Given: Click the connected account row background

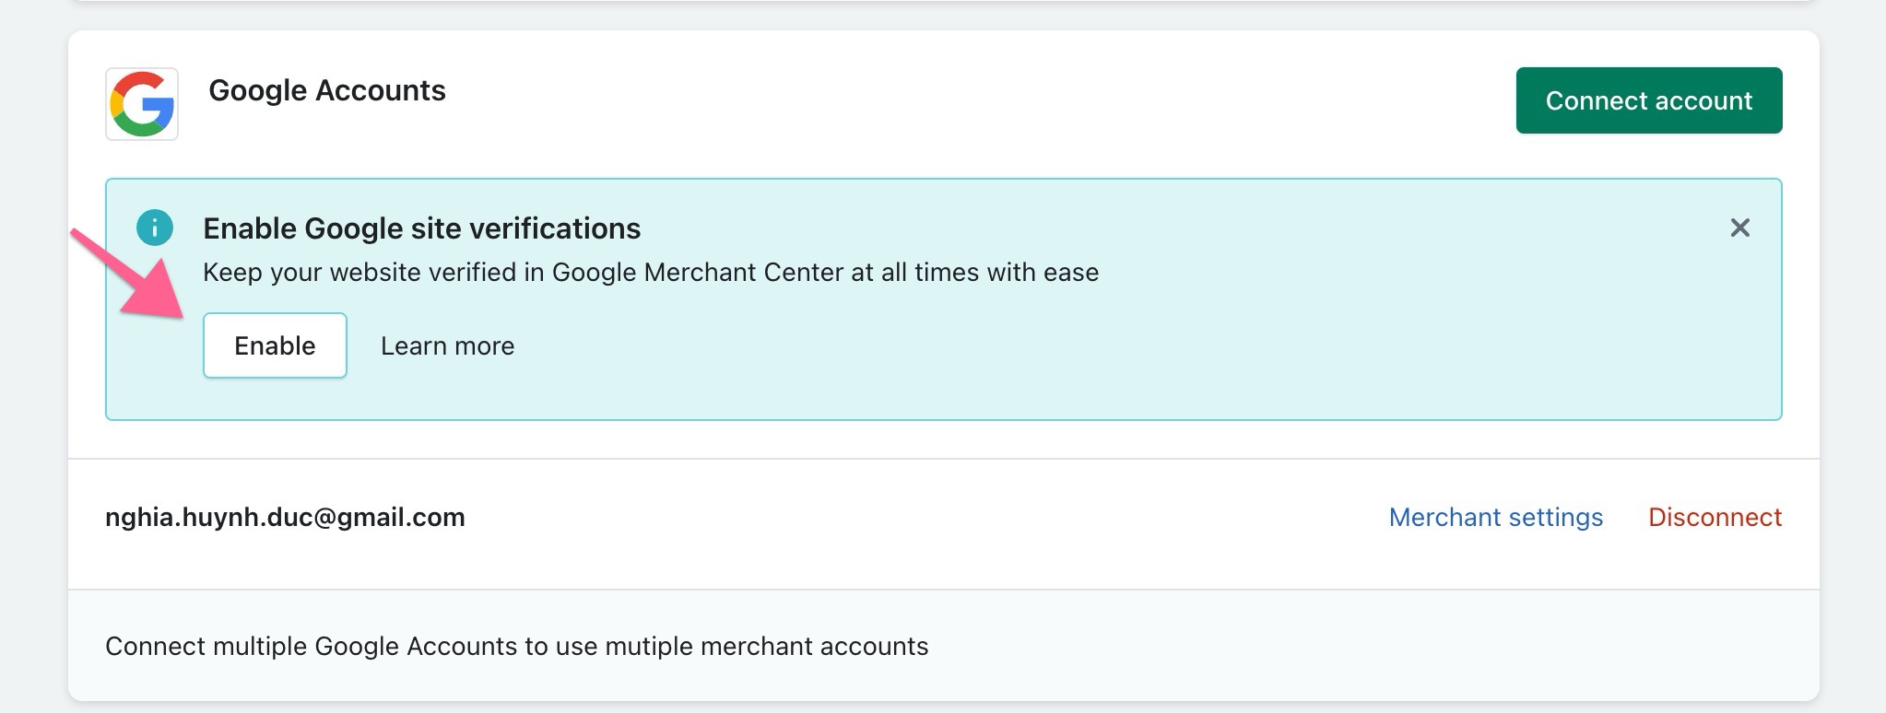Looking at the screenshot, I should click(922, 524).
